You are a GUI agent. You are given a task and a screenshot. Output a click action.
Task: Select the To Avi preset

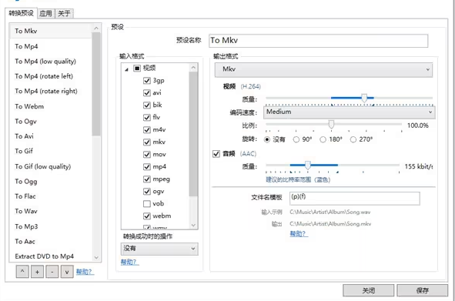[x=51, y=136]
